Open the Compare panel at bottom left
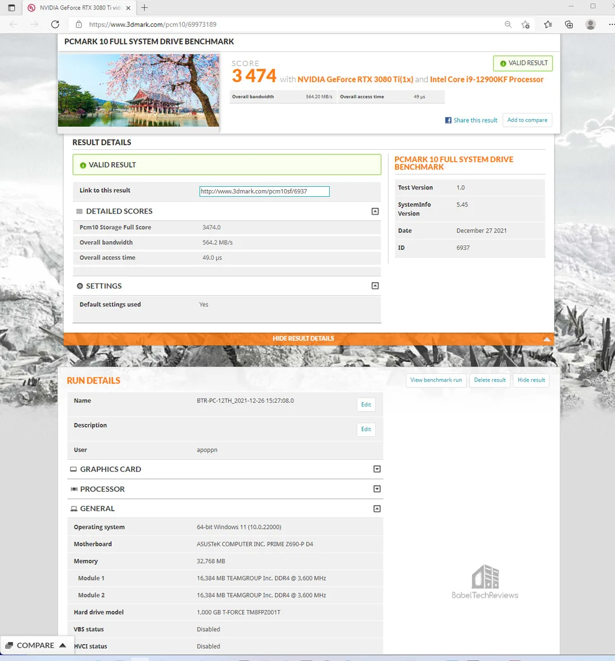Viewport: 615px width, 661px height. coord(36,645)
